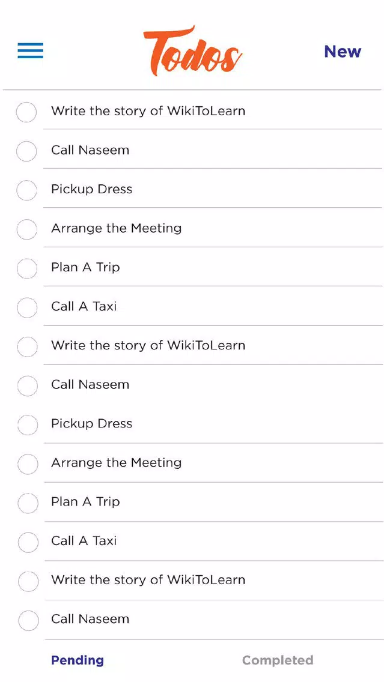This screenshot has width=384, height=682.
Task: Tick the second Pickup Dress circle
Action: tap(28, 424)
